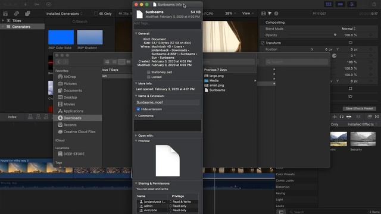Viewport: 381px width, 214px height.
Task: Collapse the General section in Info window
Action: pyautogui.click(x=136, y=33)
